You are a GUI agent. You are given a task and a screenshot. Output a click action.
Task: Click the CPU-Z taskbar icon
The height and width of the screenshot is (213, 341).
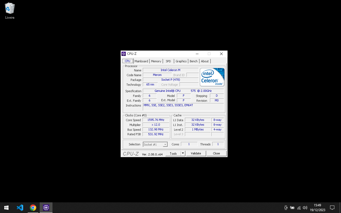[46, 208]
